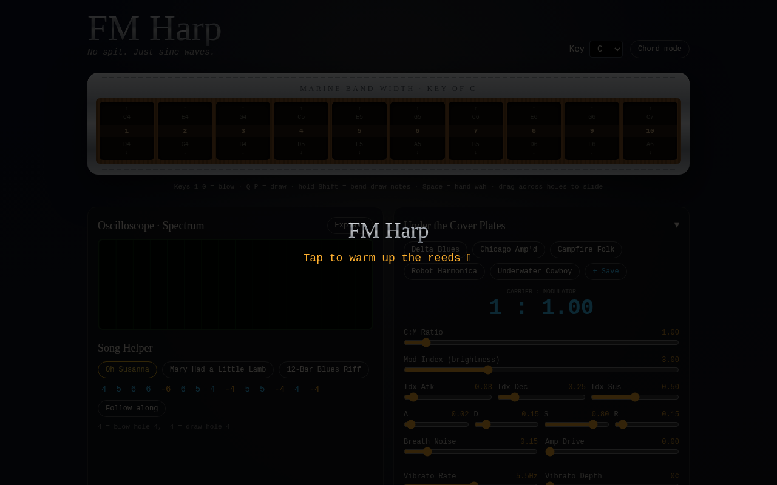The height and width of the screenshot is (485, 777).
Task: Apply the Campfire Folk preset
Action: (586, 250)
